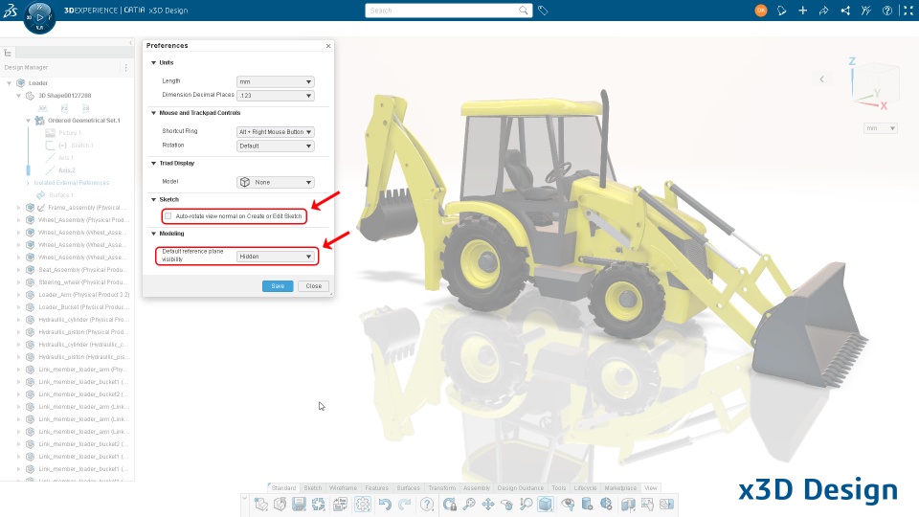Open the Marketplace tab
Screen dimensions: 919x517
click(620, 487)
